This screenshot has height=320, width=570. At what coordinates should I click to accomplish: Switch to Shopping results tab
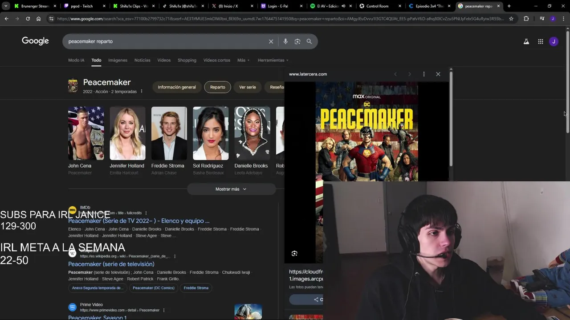coord(187,60)
